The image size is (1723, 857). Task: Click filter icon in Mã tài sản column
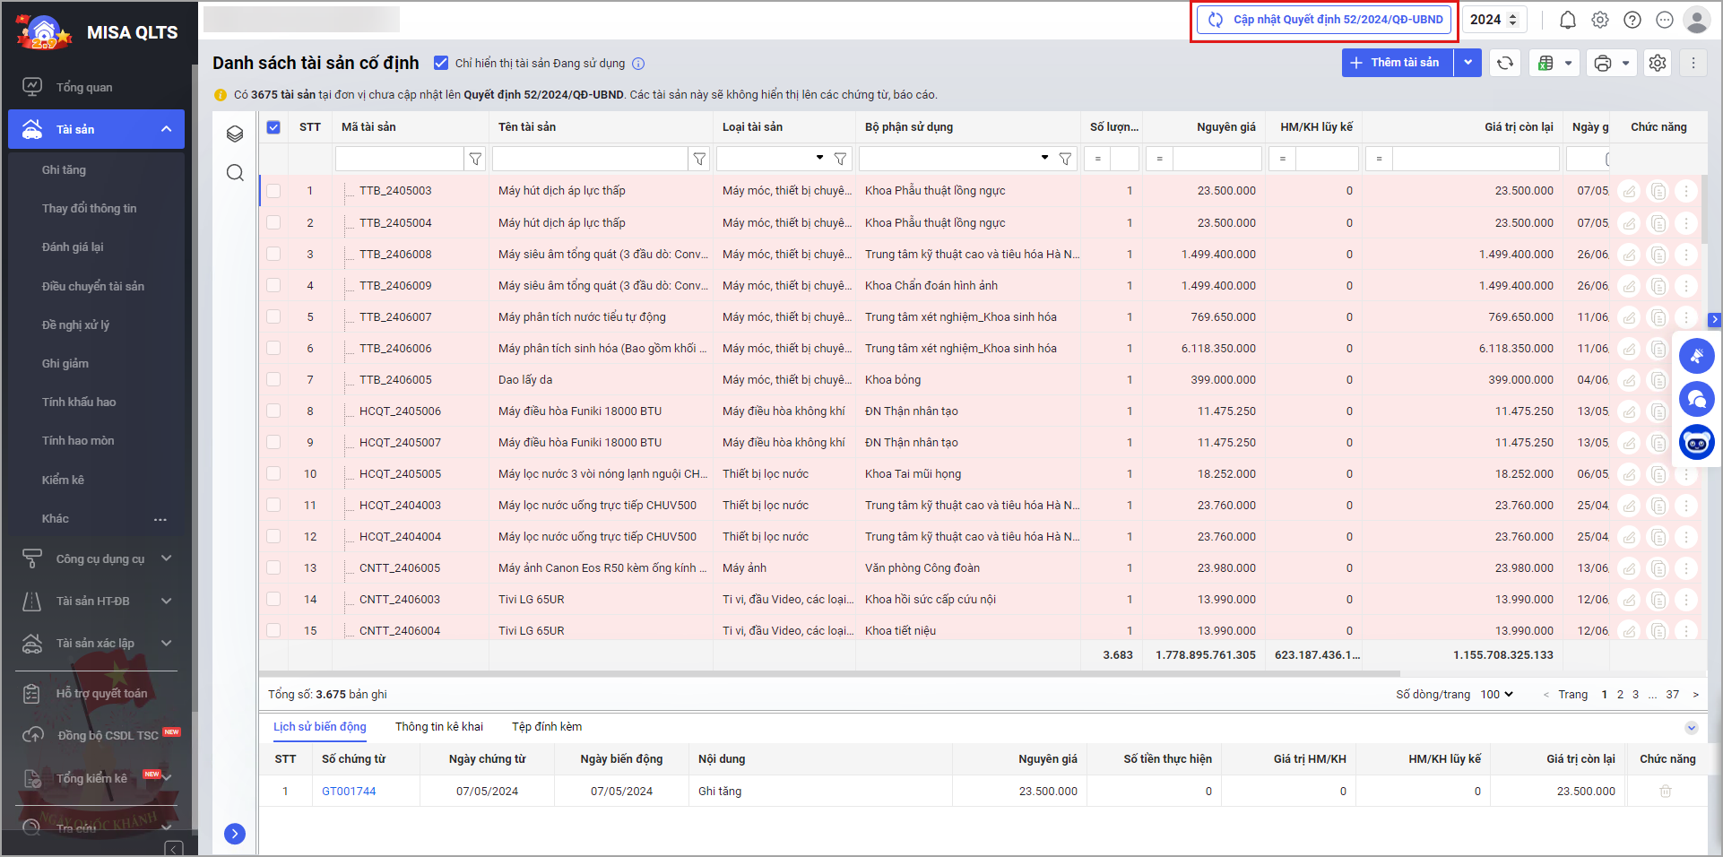tap(475, 159)
